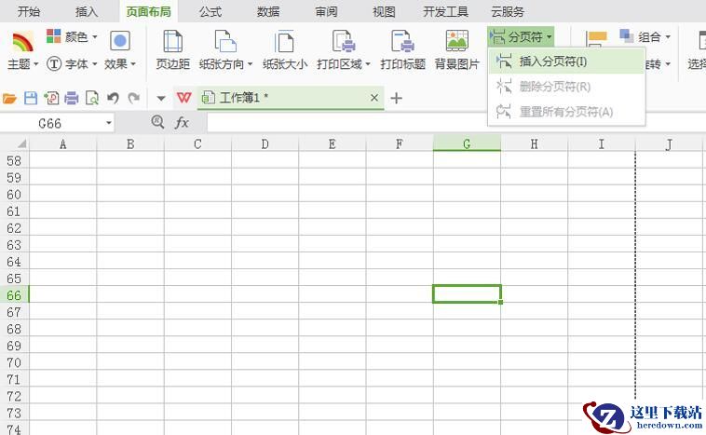Choose 删除分页符(R) from the menu
This screenshot has height=435, width=706.
click(x=566, y=86)
